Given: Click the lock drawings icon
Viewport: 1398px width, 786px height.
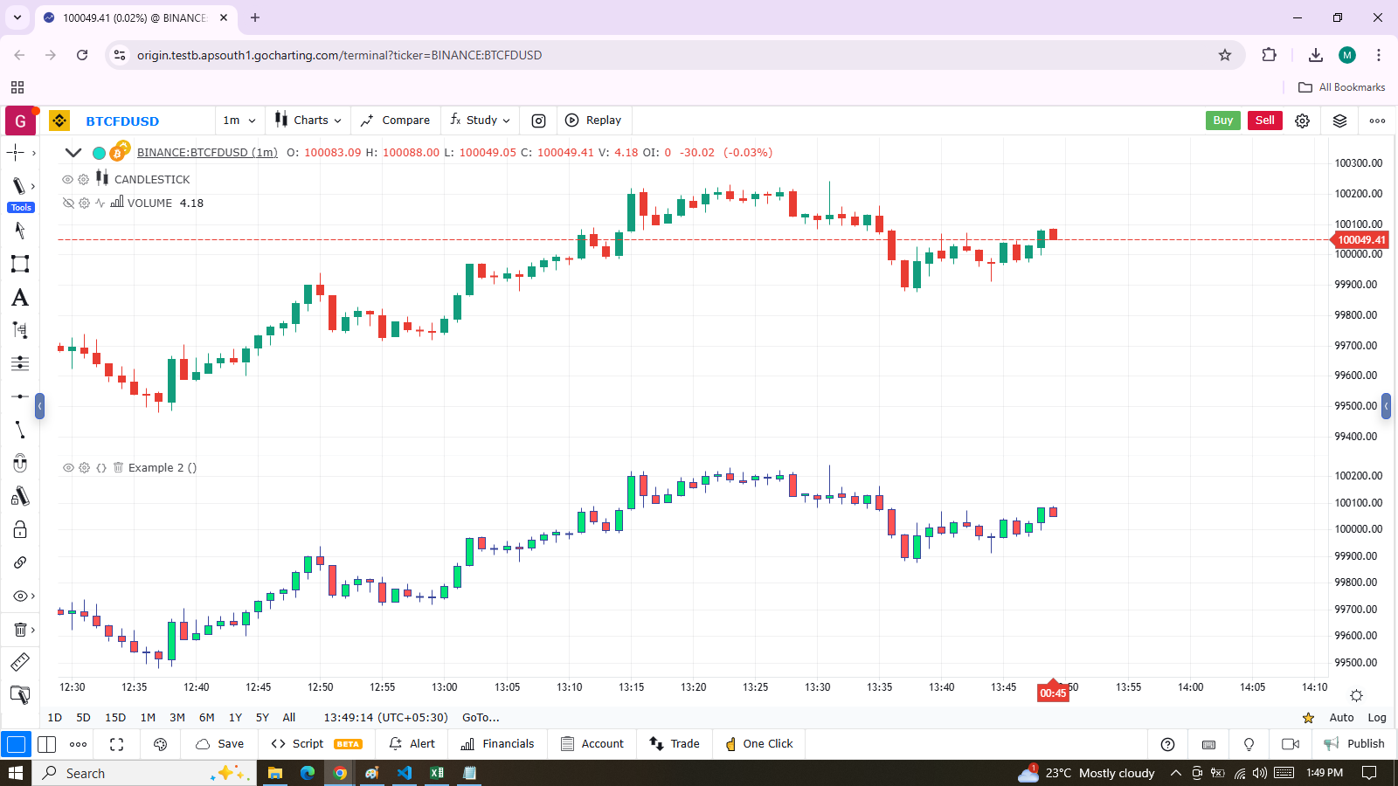Looking at the screenshot, I should (19, 530).
